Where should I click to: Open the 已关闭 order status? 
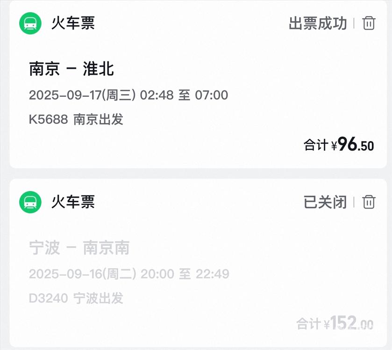click(x=325, y=202)
